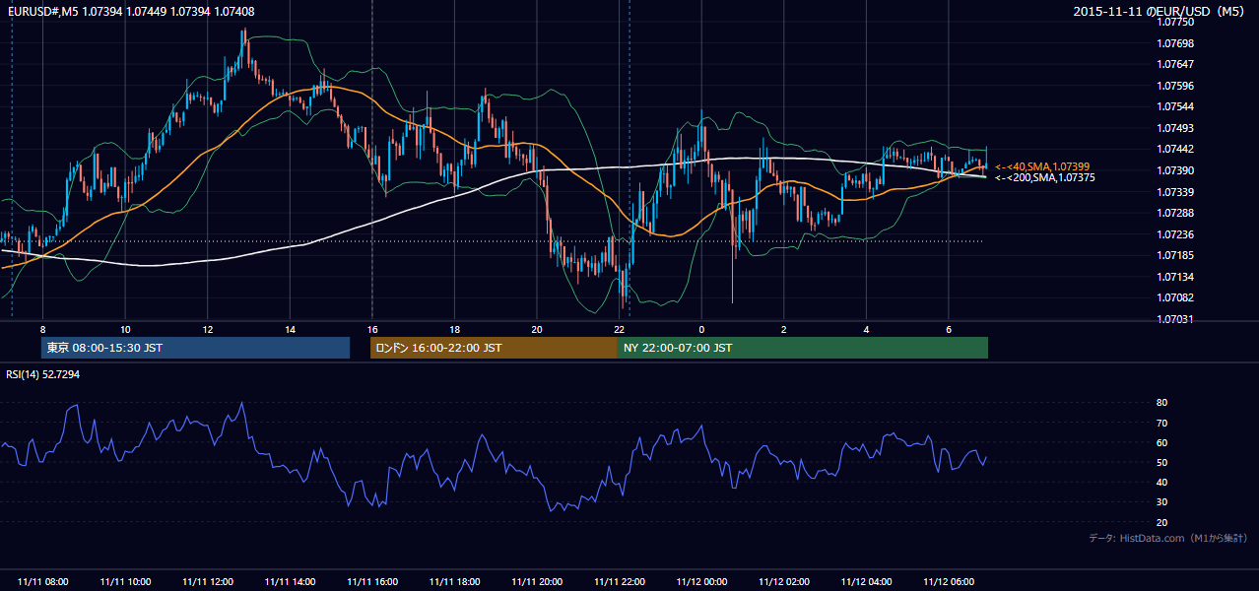Click the 11/11 20:00 time axis label

pyautogui.click(x=537, y=582)
